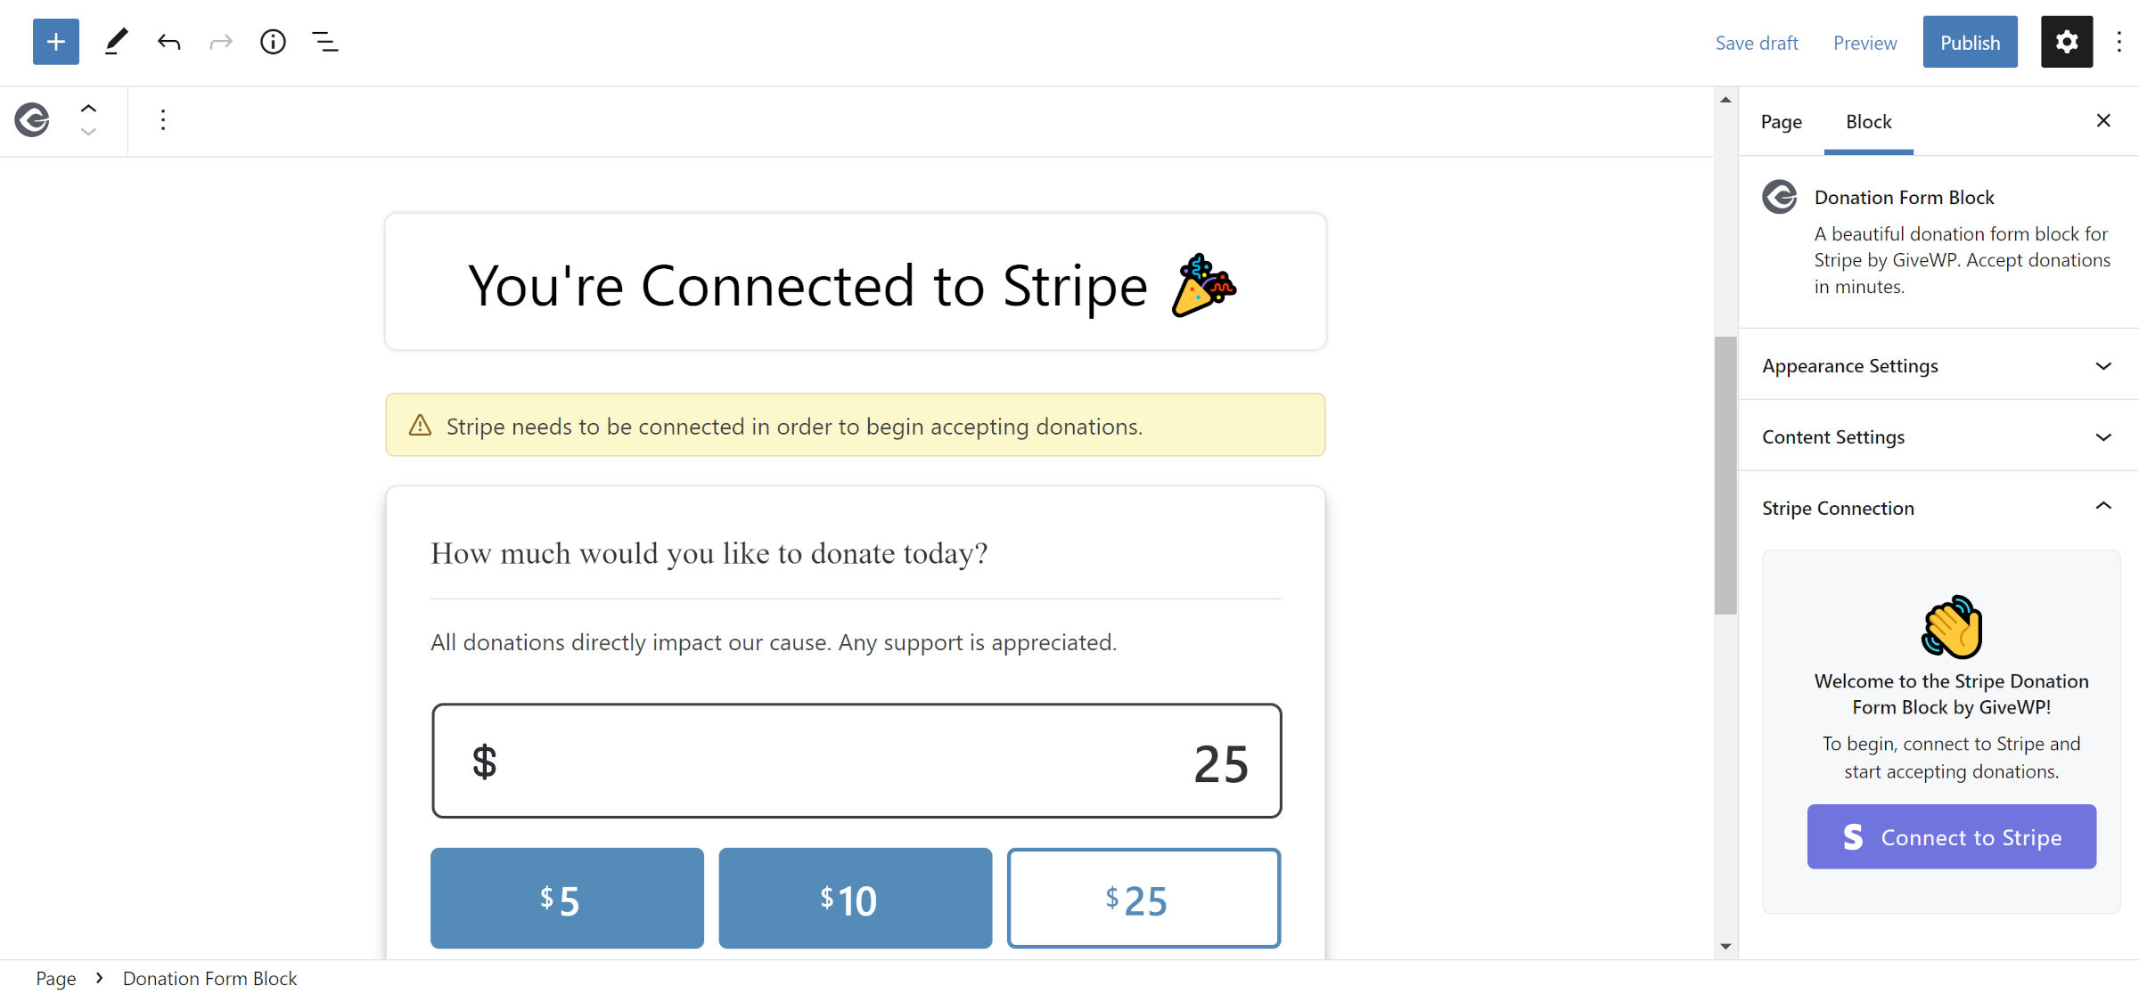Open the editor options kebab menu
This screenshot has height=994, width=2139.
pyautogui.click(x=2119, y=42)
